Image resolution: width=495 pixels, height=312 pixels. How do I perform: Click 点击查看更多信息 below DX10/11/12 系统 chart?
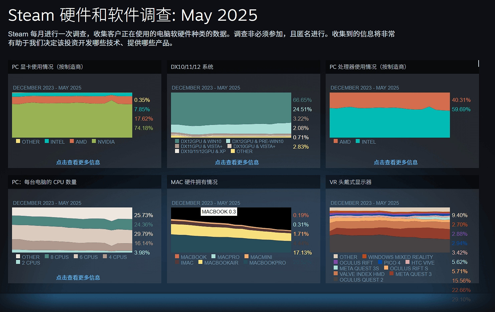237,162
